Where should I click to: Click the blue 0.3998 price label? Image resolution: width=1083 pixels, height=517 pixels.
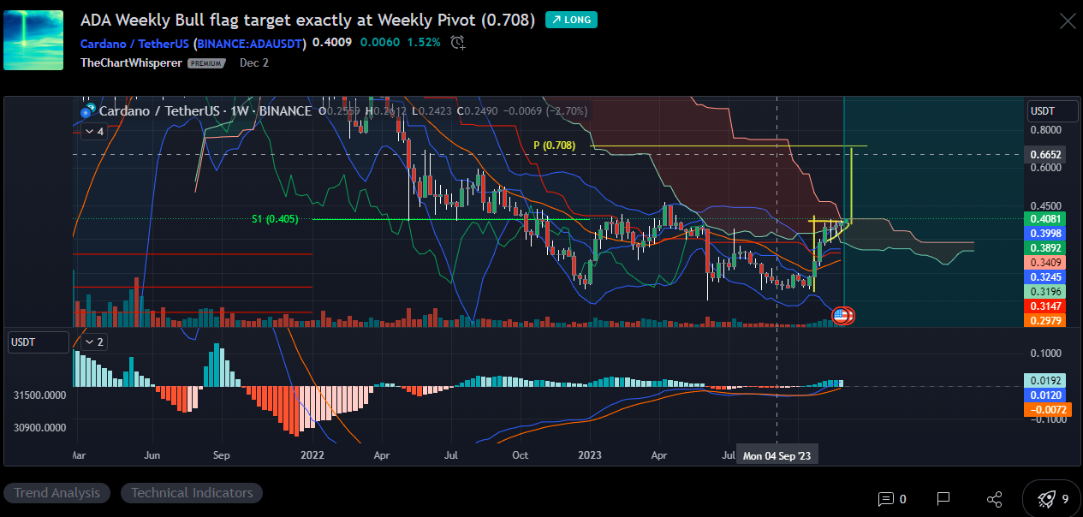tap(1045, 233)
